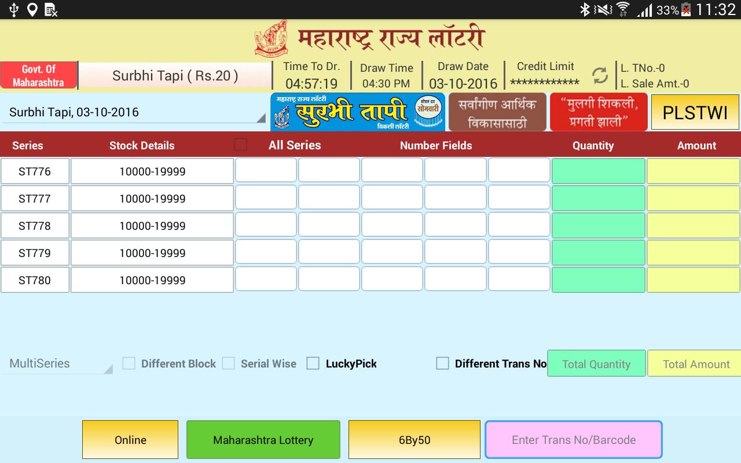Check the All Series checkbox
This screenshot has width=741, height=463.
click(x=240, y=145)
